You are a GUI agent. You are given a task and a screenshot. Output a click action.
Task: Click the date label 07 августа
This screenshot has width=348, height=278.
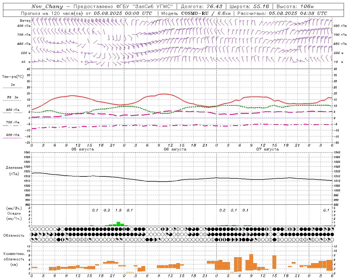tap(268, 149)
